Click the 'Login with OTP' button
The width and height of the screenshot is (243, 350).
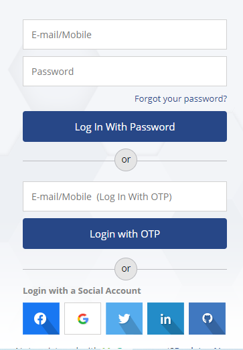point(125,234)
